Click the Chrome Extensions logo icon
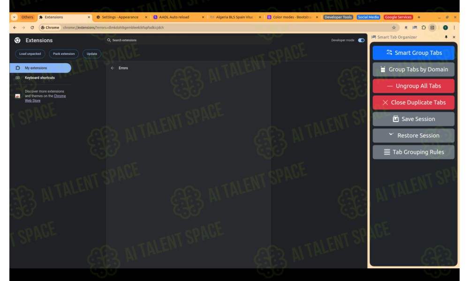This screenshot has width=469, height=281. pyautogui.click(x=17, y=40)
